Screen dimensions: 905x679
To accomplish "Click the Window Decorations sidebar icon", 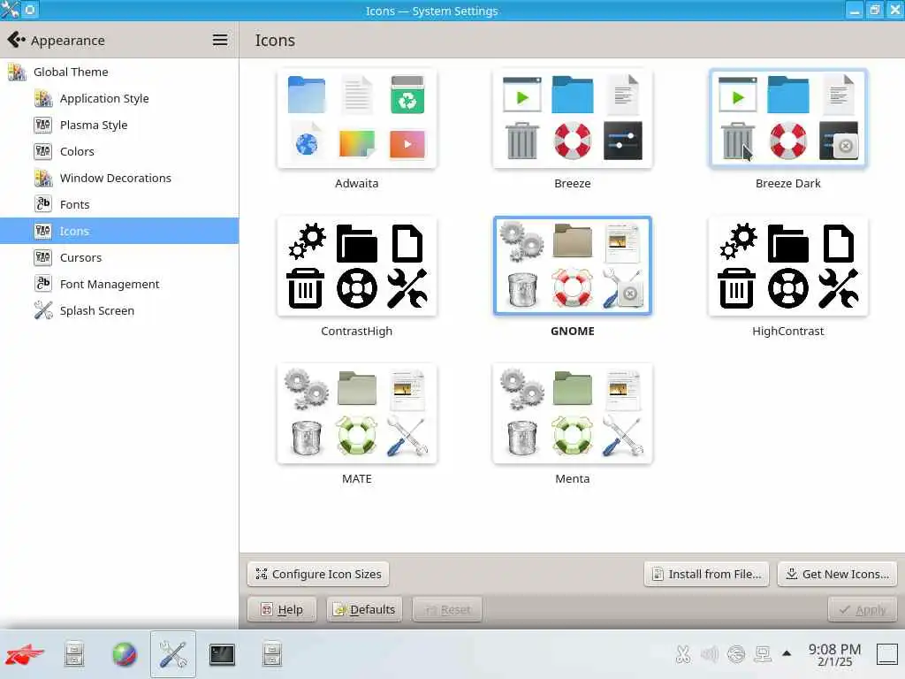I will (43, 179).
